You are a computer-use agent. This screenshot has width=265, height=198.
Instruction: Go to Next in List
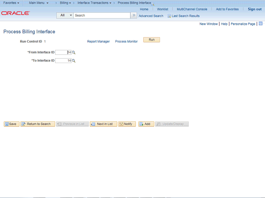[104, 124]
